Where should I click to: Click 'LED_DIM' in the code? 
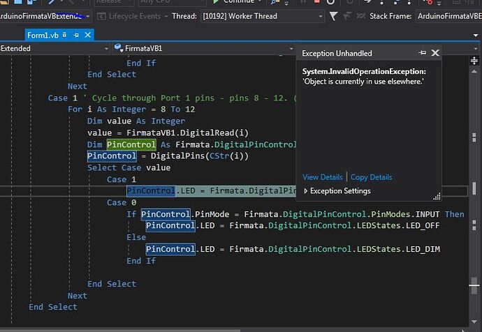[x=423, y=249]
